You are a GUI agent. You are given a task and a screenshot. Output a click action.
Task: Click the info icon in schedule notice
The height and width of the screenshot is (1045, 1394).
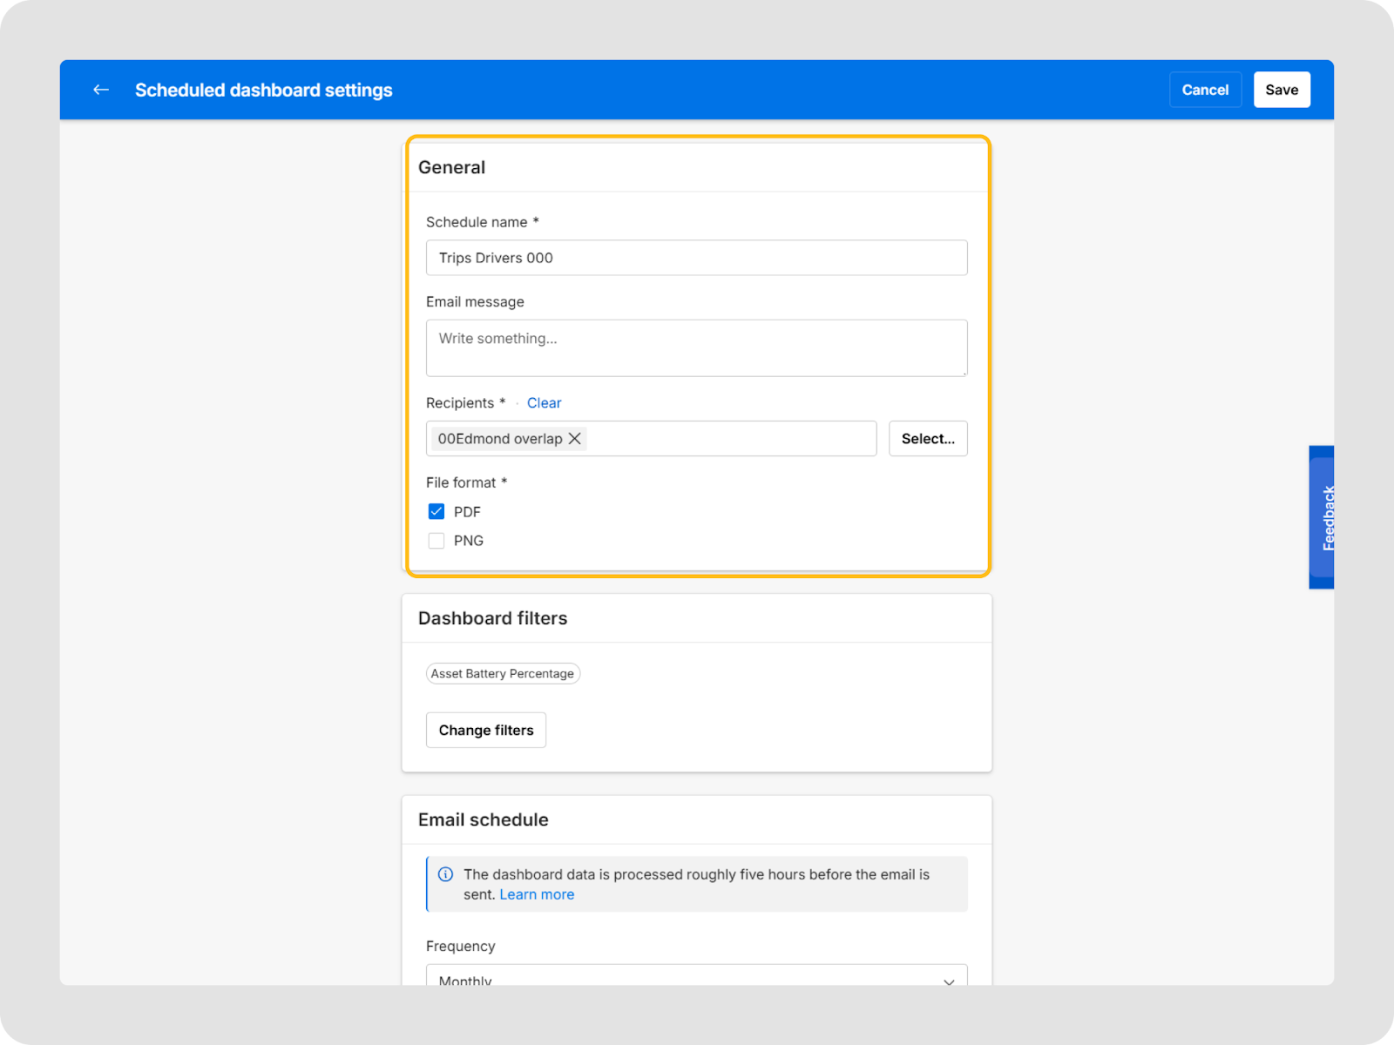[445, 874]
